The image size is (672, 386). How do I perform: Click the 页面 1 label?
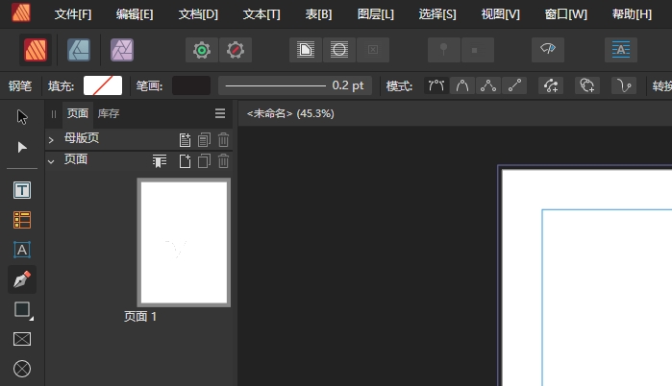click(x=140, y=317)
